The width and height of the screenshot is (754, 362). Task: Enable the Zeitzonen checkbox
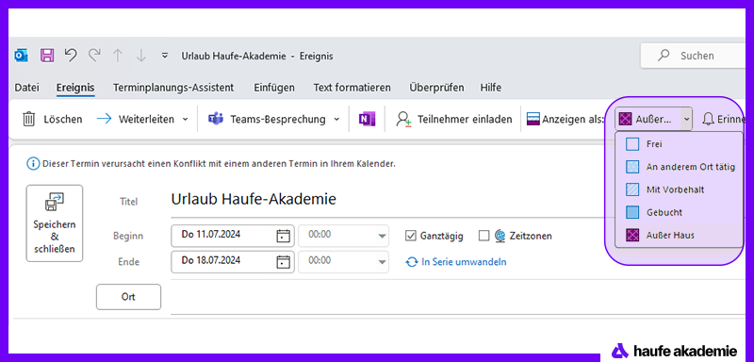pos(484,236)
